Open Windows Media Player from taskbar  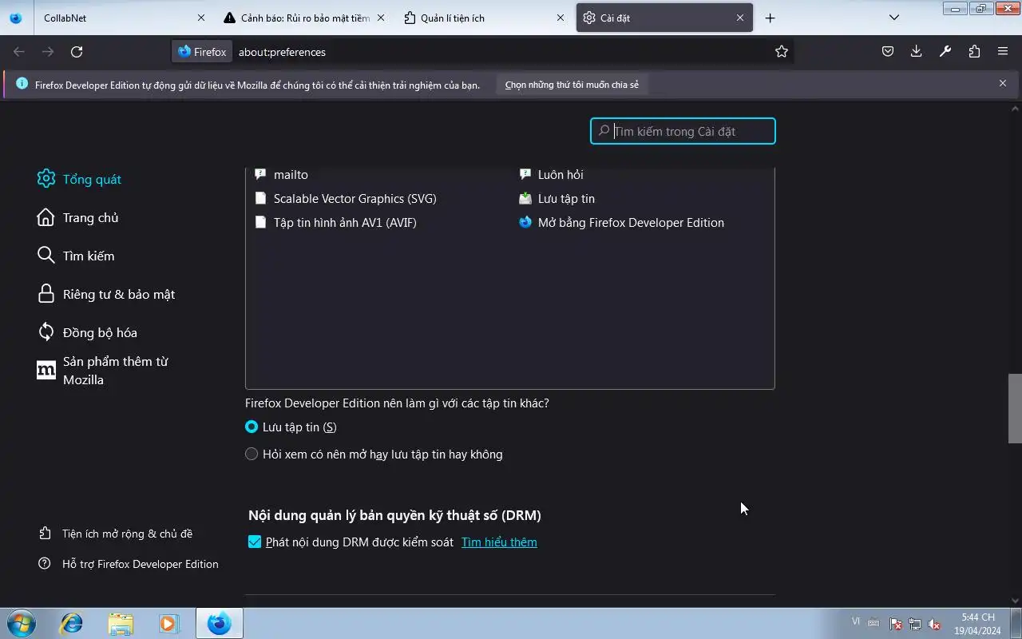click(168, 623)
